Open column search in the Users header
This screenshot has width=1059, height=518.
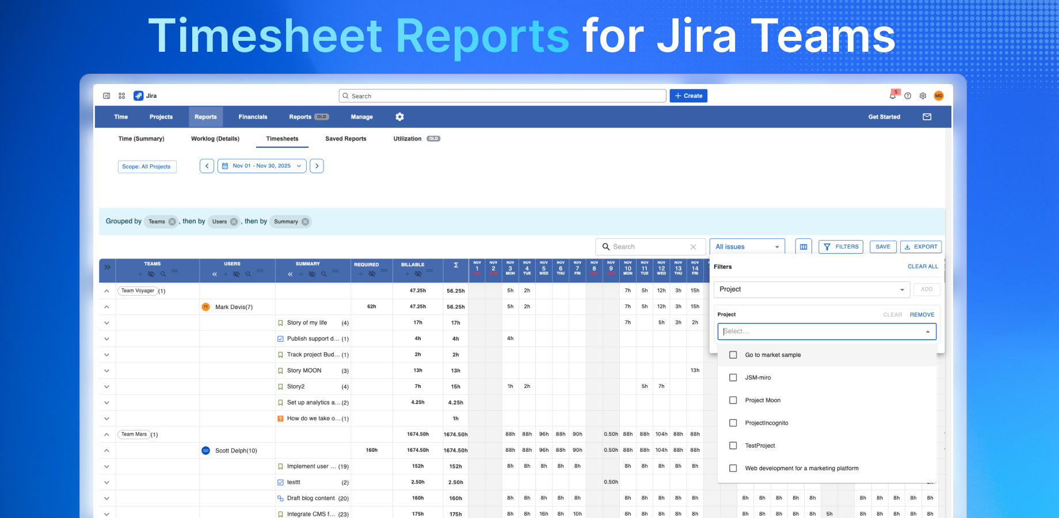249,274
